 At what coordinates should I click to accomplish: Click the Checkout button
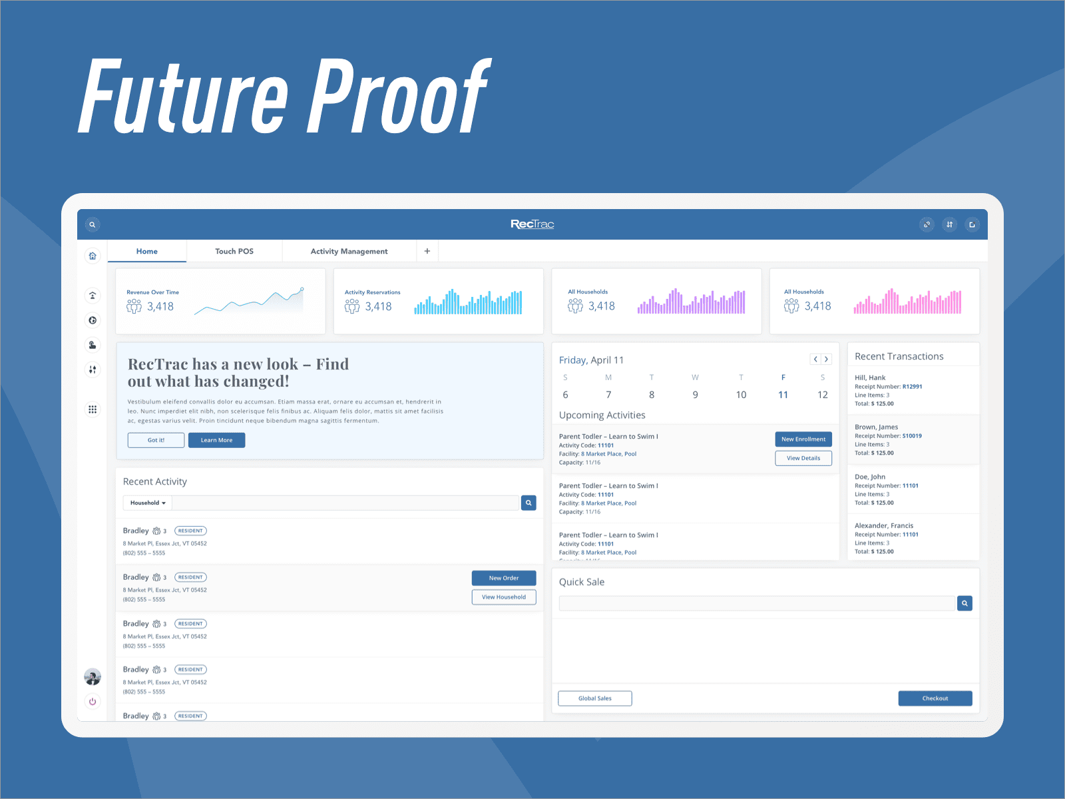point(935,698)
